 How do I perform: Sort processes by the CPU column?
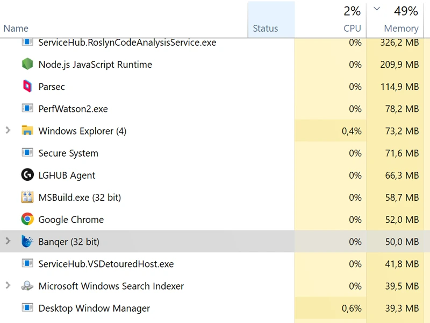pyautogui.click(x=352, y=29)
